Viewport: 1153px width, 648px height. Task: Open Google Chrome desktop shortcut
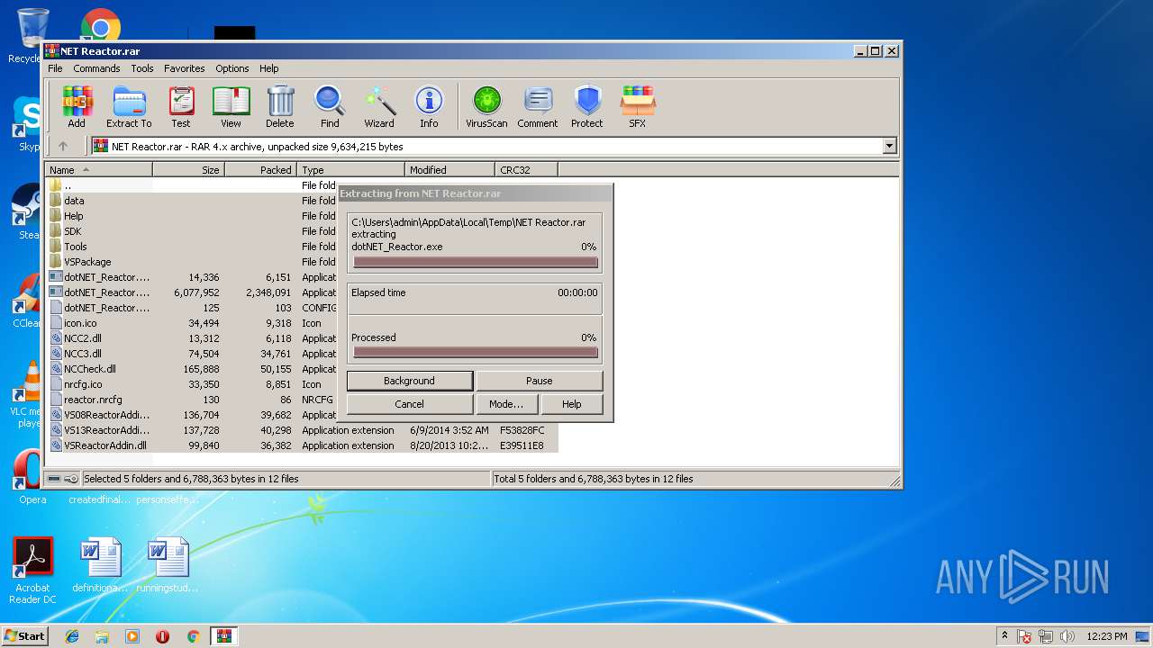click(x=100, y=26)
